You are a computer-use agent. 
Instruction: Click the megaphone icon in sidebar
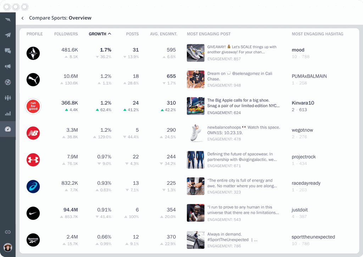click(x=8, y=66)
